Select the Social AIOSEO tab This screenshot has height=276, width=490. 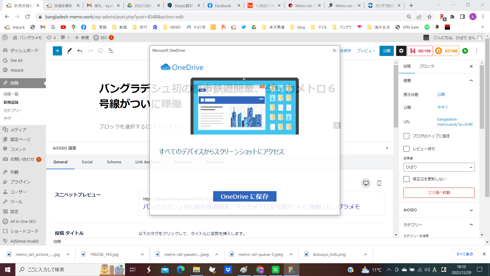pyautogui.click(x=87, y=162)
